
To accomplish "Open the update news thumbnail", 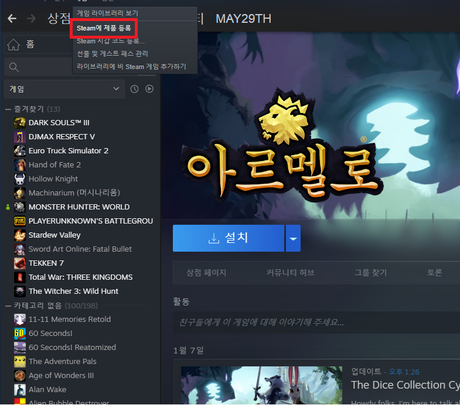I will tap(261, 385).
